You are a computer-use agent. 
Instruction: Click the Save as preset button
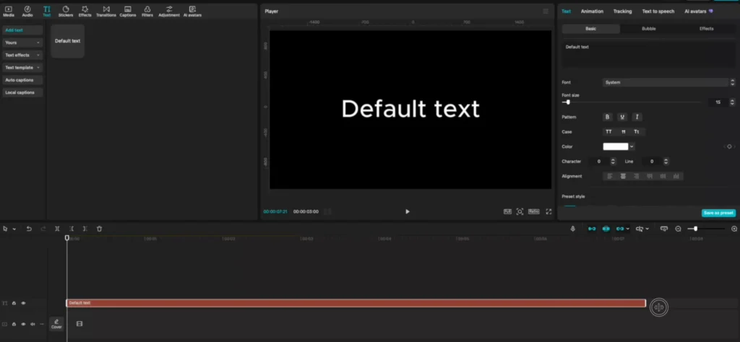point(718,213)
